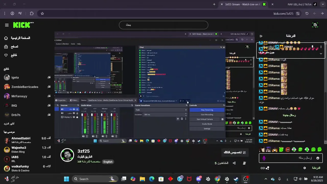Open the Fade transition dropdown in OBS
This screenshot has width=327, height=184.
tap(161, 110)
